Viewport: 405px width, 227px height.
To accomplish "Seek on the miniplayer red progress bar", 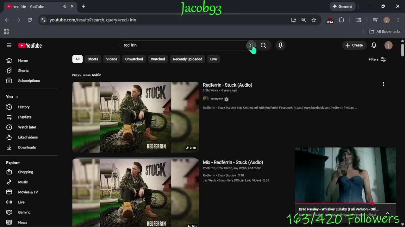I will coord(346,203).
